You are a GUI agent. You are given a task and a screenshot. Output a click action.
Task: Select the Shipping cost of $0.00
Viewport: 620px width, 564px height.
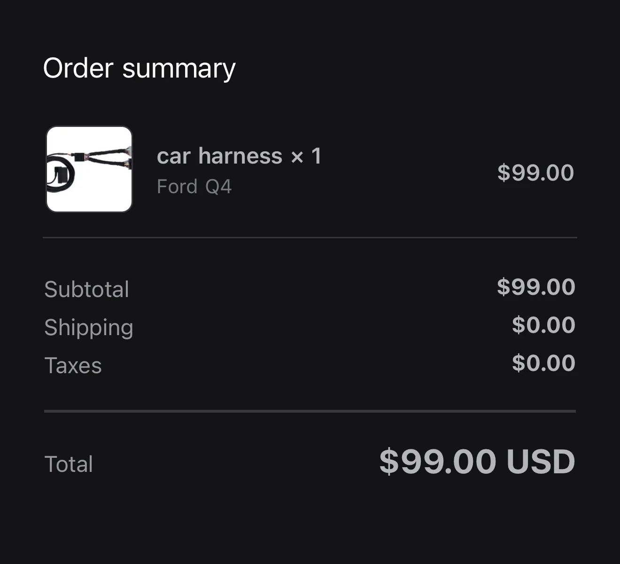point(543,325)
